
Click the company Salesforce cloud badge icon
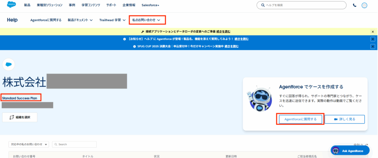pos(8,64)
